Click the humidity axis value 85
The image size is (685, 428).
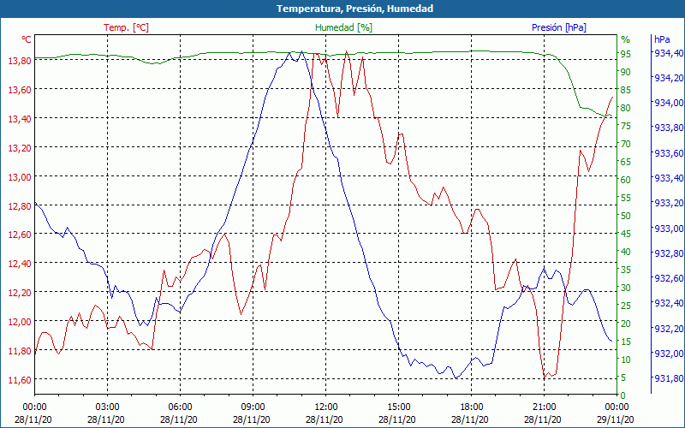(626, 90)
